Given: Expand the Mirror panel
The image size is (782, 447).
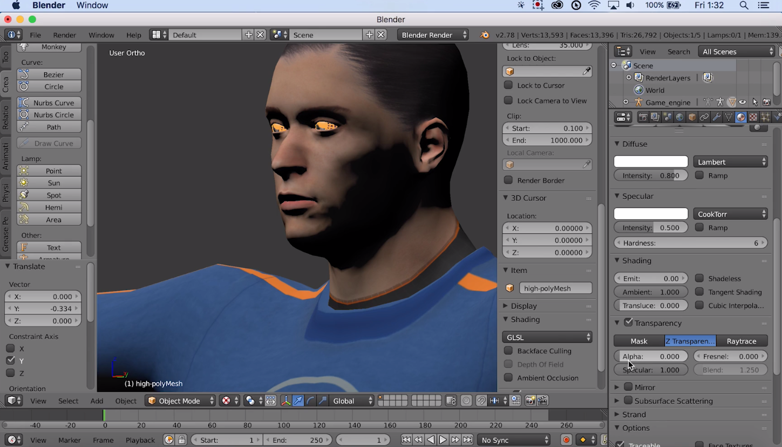Looking at the screenshot, I should pos(617,387).
